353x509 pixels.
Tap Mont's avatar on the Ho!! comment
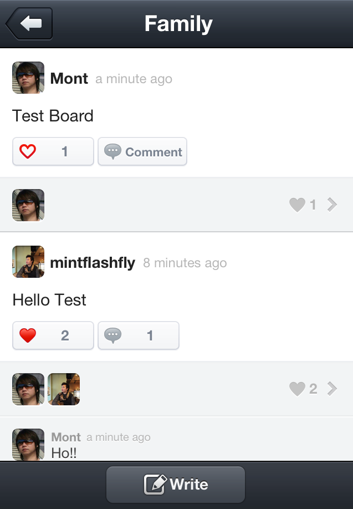tap(28, 444)
